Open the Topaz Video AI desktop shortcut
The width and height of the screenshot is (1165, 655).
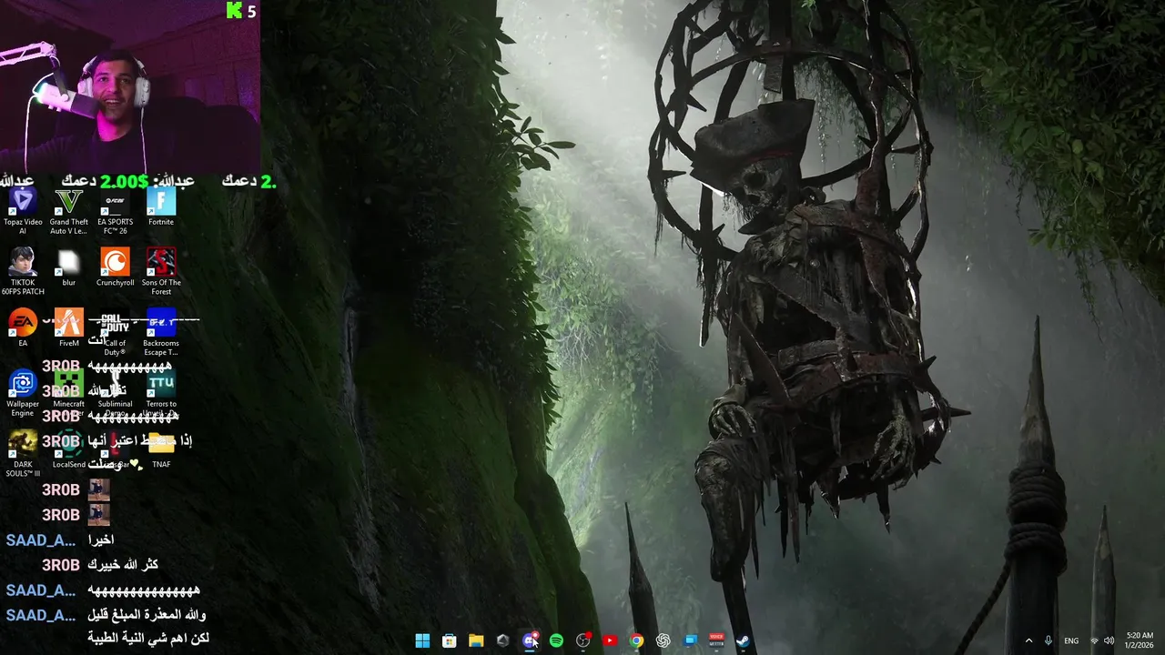(23, 211)
